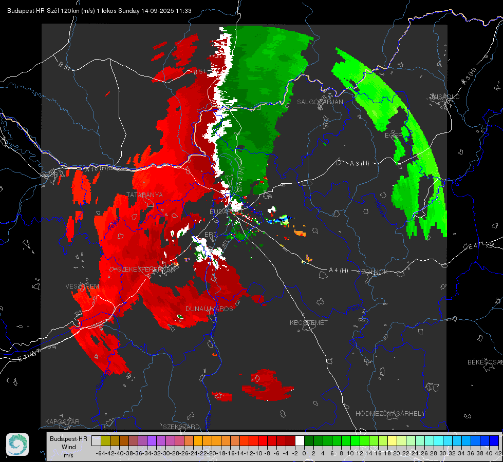Viewport: 503px width, 462px height.
Task: Pick the light gray swatch before -64
Action: pyautogui.click(x=96, y=440)
